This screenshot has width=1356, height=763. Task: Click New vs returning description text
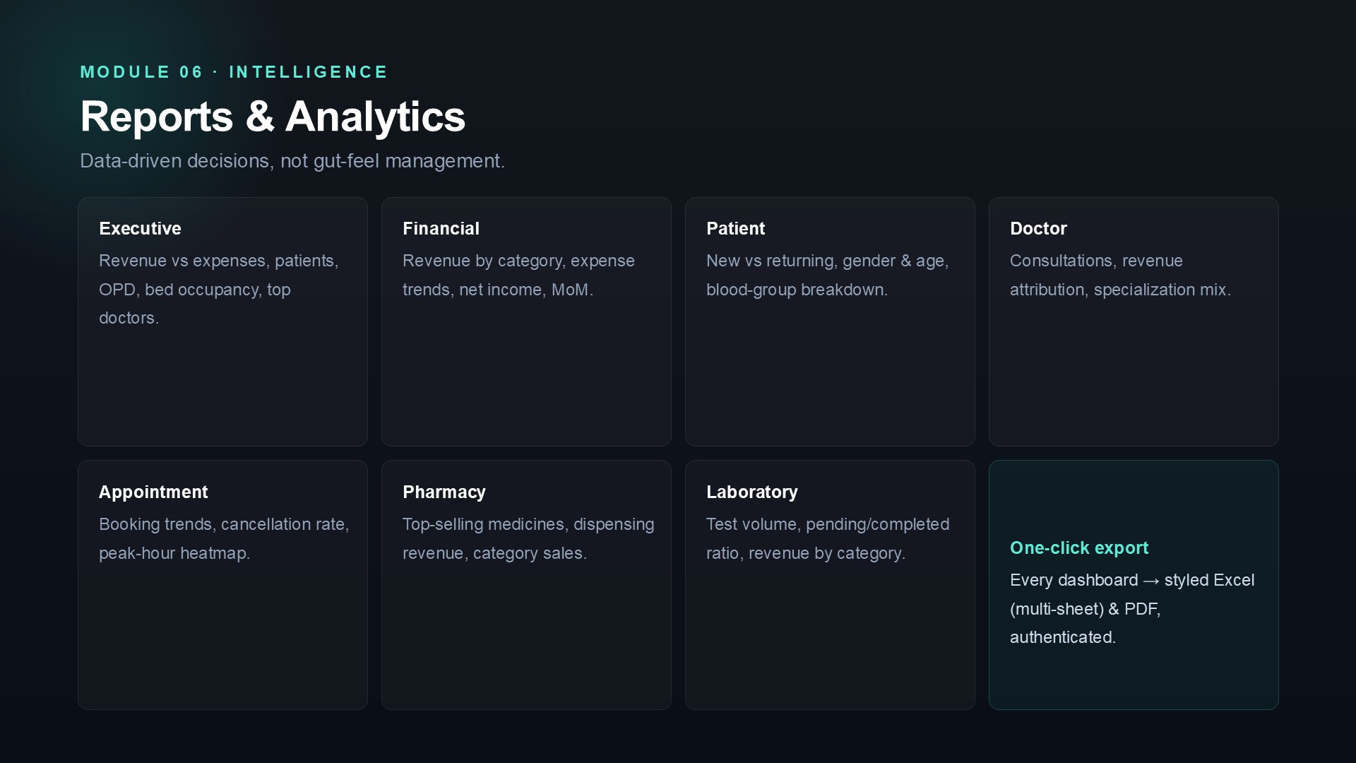point(828,275)
